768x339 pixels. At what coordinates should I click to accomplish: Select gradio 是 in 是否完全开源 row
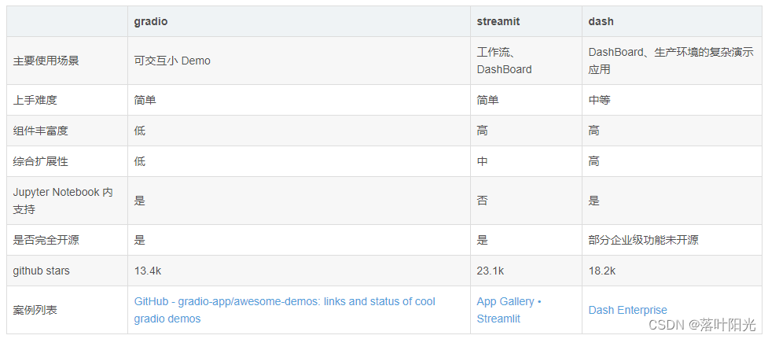pyautogui.click(x=140, y=240)
